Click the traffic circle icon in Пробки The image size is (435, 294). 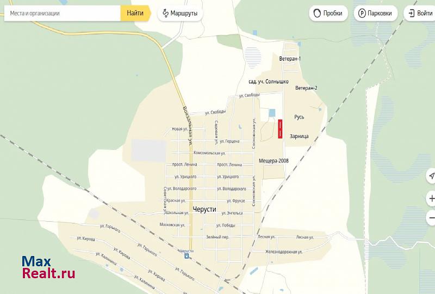[x=316, y=13]
